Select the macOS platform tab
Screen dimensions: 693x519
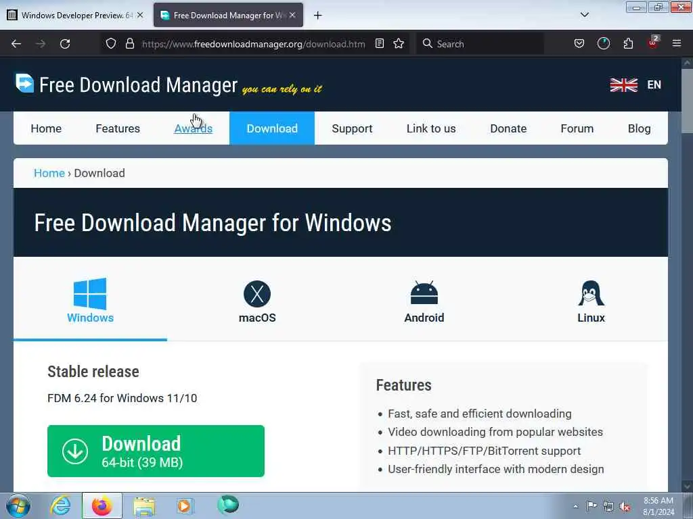257,301
